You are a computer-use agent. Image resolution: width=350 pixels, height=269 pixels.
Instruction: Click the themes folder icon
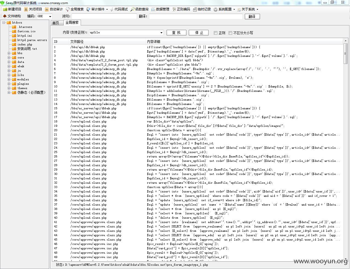[14, 88]
